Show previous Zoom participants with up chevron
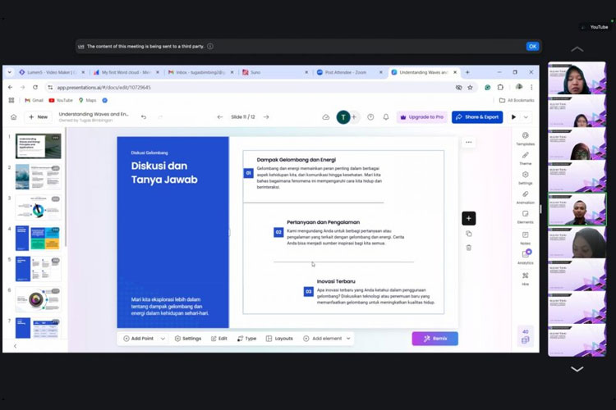 [577, 49]
